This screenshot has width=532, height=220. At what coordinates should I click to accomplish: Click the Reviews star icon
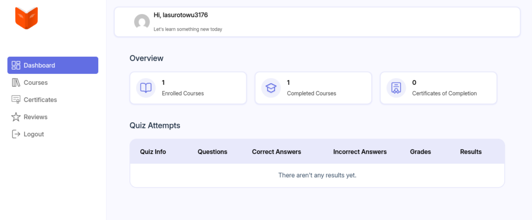click(16, 117)
